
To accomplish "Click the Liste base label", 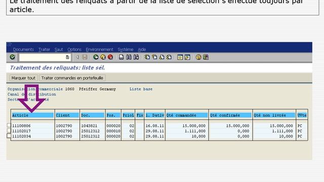I will (x=141, y=89).
